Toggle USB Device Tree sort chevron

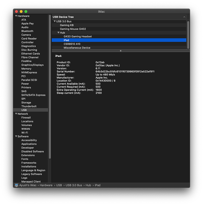[184, 17]
